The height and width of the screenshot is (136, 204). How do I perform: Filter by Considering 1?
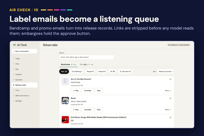(x=77, y=71)
